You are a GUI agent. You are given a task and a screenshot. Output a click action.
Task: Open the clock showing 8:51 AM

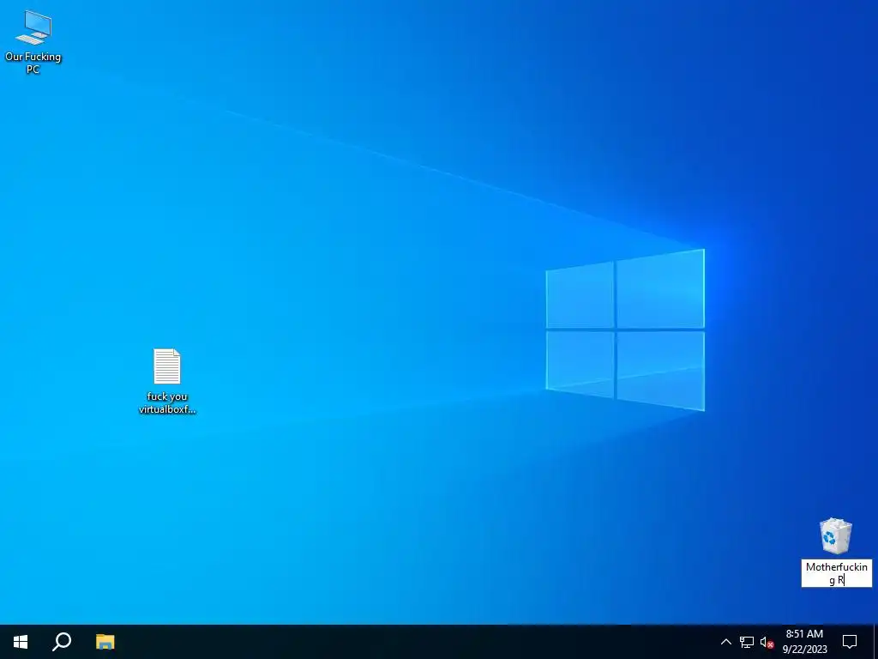pos(804,642)
